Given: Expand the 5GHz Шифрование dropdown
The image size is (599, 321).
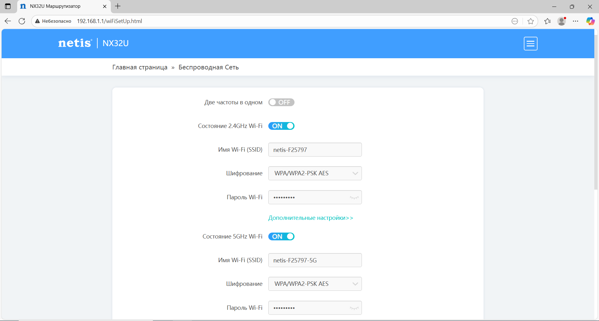Looking at the screenshot, I should pyautogui.click(x=315, y=284).
